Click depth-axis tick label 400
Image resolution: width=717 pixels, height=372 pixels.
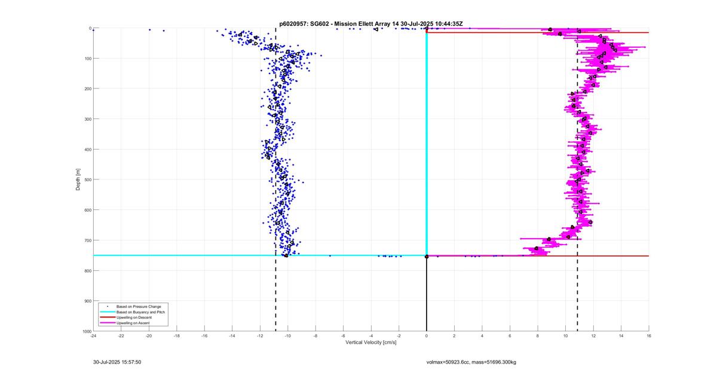pyautogui.click(x=87, y=150)
